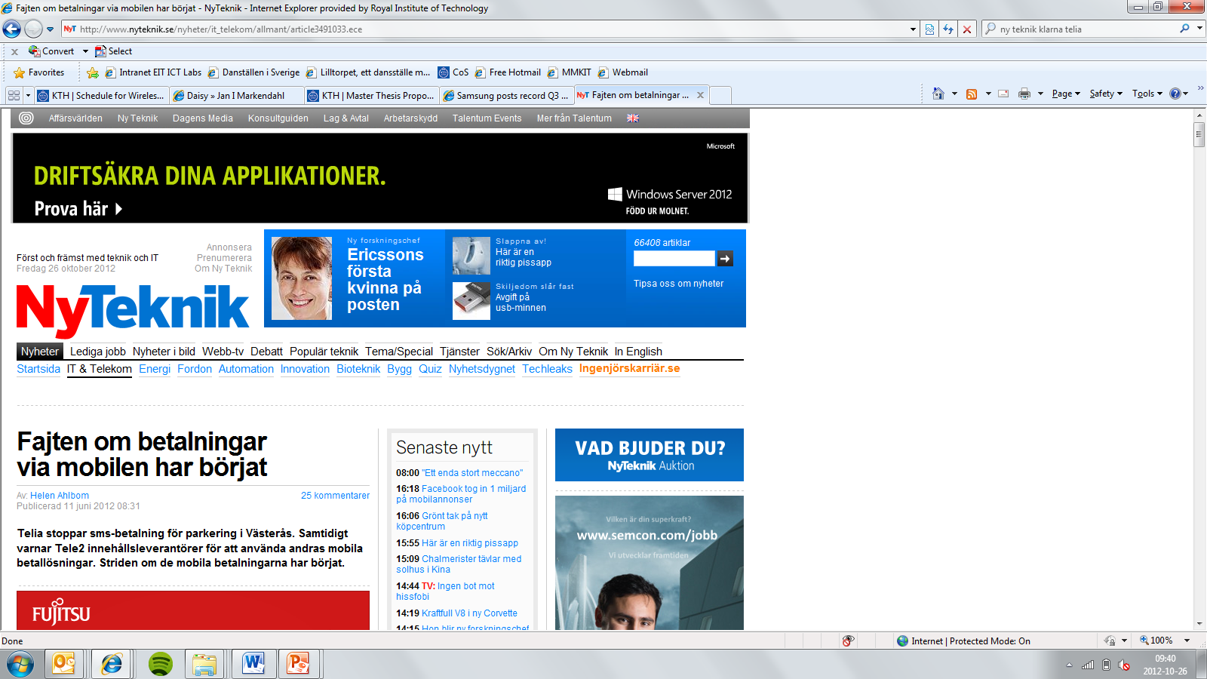The width and height of the screenshot is (1207, 679).
Task: Click Add to Favorites Bar icon
Action: tap(93, 72)
